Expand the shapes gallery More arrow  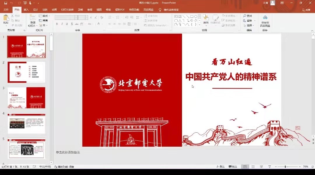coord(199,25)
